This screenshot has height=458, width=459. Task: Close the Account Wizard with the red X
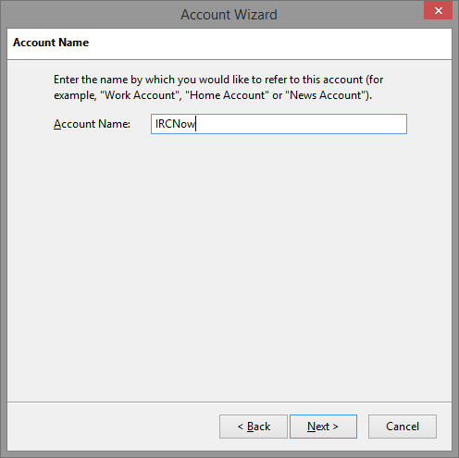pyautogui.click(x=438, y=11)
